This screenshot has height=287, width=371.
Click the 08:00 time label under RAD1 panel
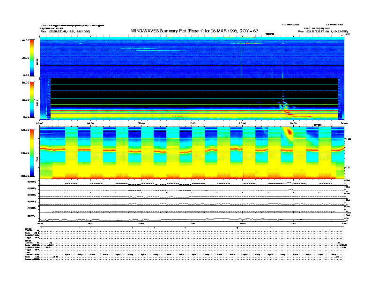[x=141, y=123]
